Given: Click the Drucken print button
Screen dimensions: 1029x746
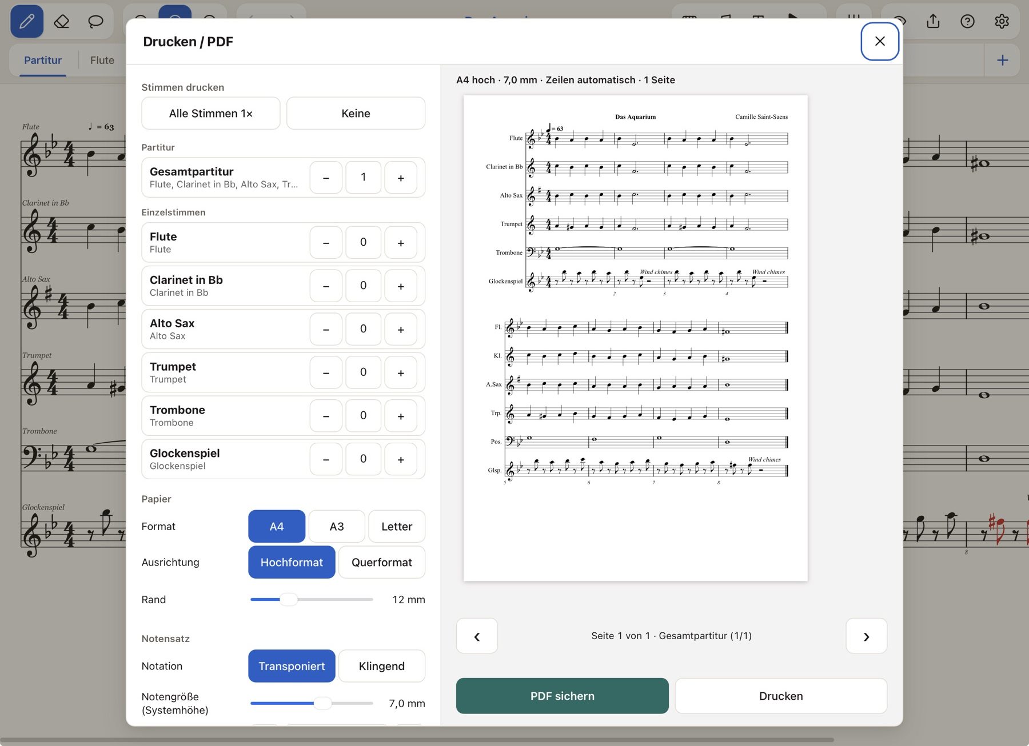Looking at the screenshot, I should tap(781, 696).
